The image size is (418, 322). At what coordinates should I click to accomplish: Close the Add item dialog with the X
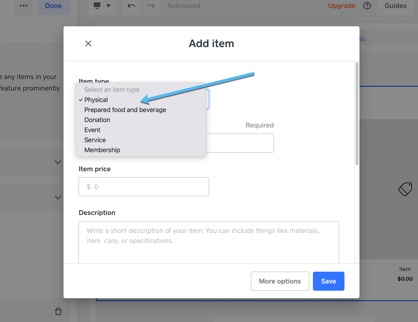(88, 43)
